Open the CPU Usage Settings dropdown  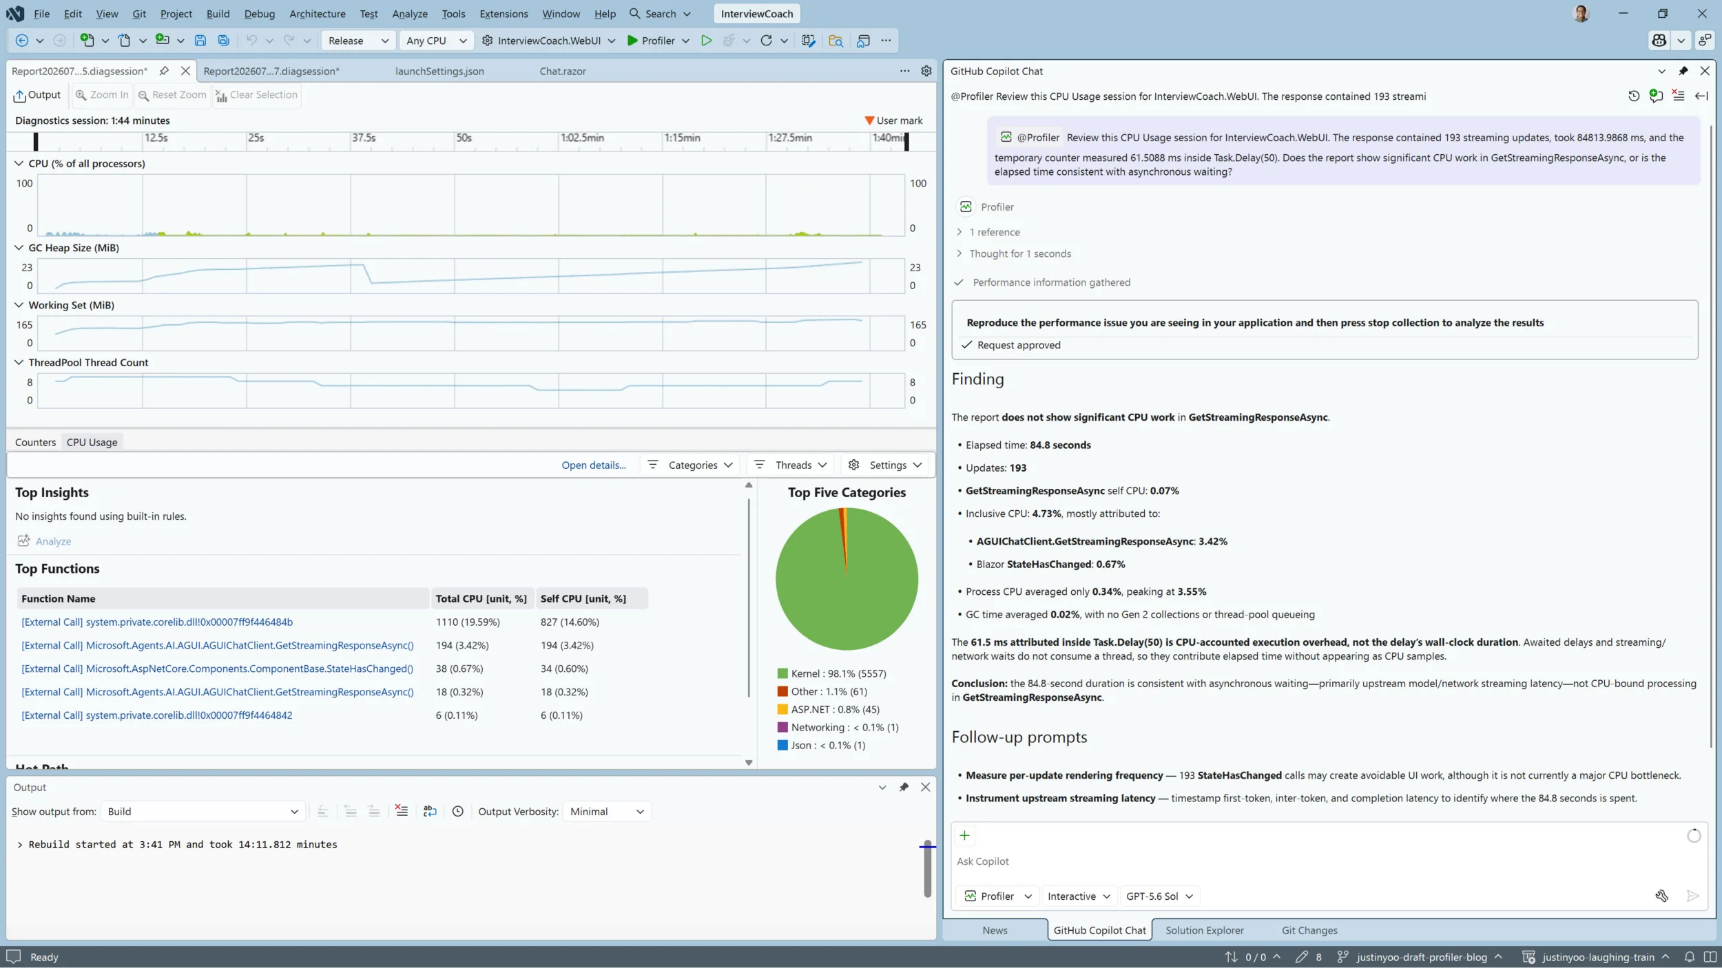(x=886, y=465)
